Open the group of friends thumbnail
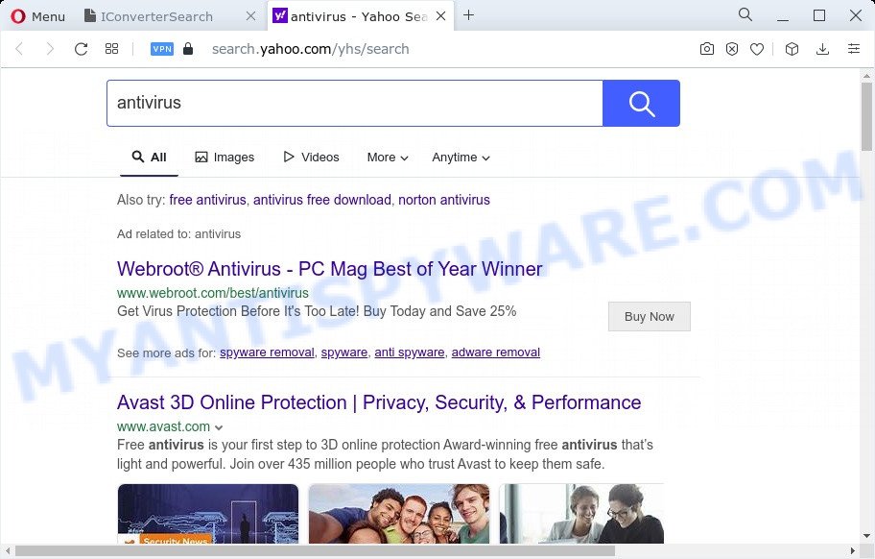This screenshot has height=559, width=875. click(x=399, y=514)
